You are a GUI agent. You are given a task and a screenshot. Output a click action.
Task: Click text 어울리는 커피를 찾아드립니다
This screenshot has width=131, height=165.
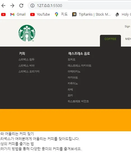(56, 139)
